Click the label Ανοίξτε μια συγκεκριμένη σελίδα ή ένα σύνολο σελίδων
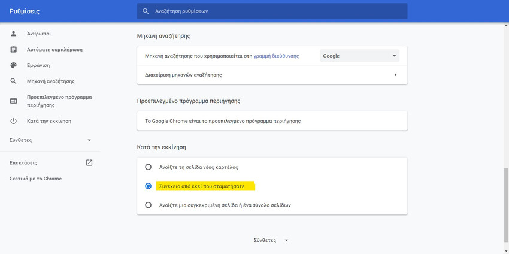Viewport: 509px width, 254px height. [x=225, y=205]
